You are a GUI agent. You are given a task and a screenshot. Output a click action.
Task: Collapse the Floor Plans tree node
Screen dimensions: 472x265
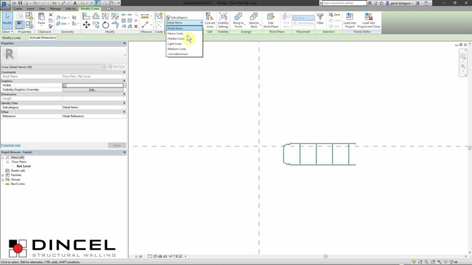coord(7,162)
